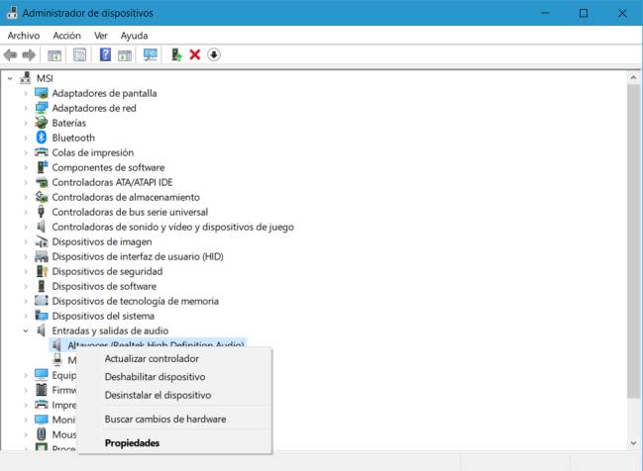Viewport: 643px width, 471px height.
Task: Click the Dispositivos de interfaz de usuario icon
Action: coord(41,256)
